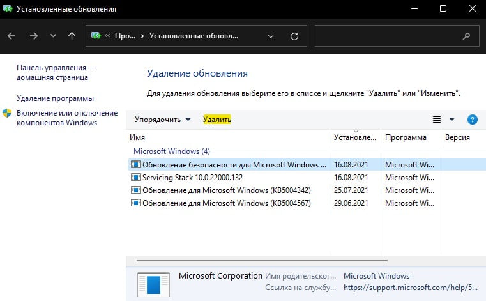Click 'Microsoft Windows' parent name value
The width and height of the screenshot is (486, 301).
pyautogui.click(x=376, y=276)
